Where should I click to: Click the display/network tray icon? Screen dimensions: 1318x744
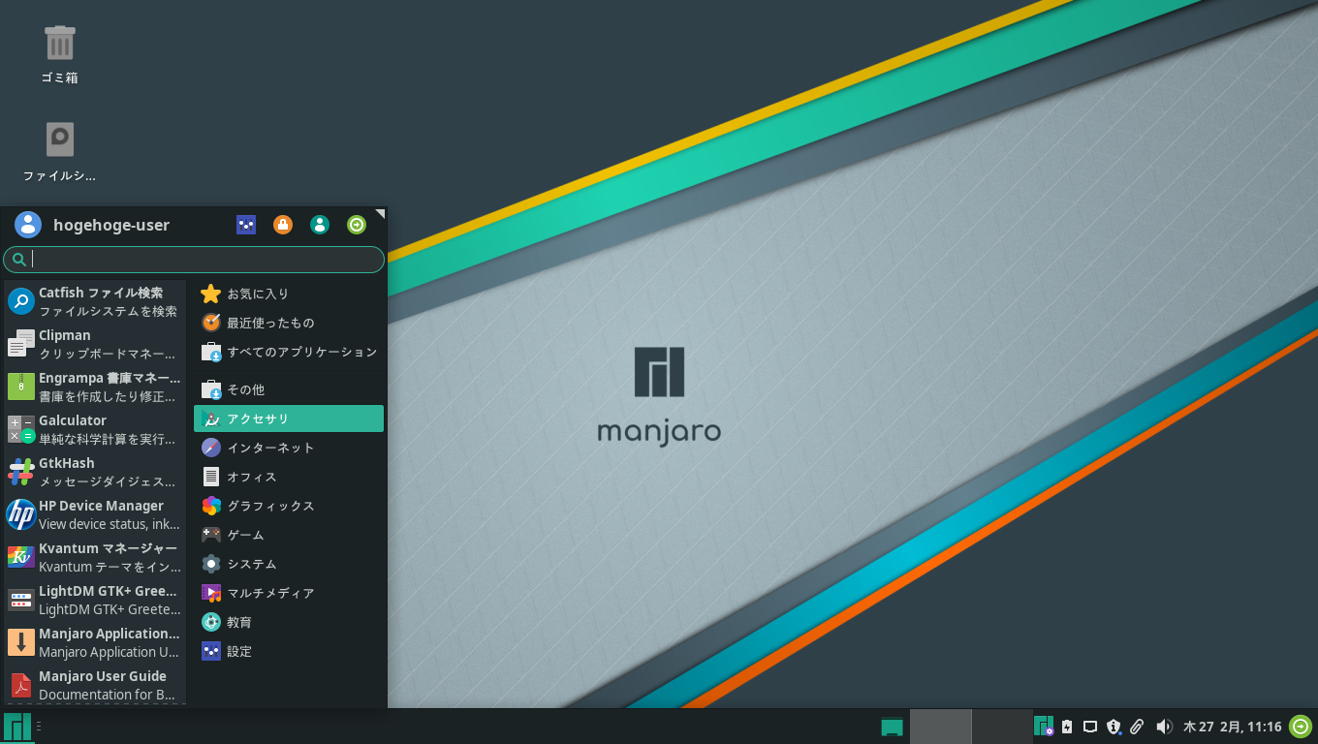(1090, 727)
